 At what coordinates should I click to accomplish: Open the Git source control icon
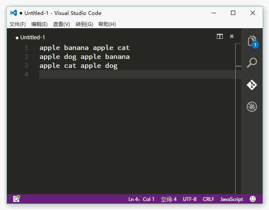click(x=252, y=85)
